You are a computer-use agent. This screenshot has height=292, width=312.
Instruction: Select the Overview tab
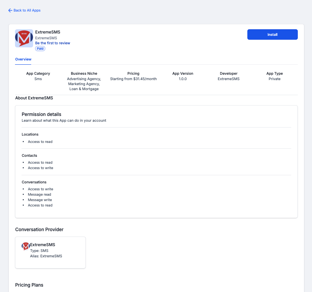pyautogui.click(x=23, y=59)
